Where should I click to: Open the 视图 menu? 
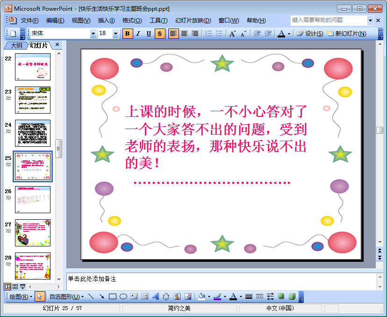click(x=81, y=21)
